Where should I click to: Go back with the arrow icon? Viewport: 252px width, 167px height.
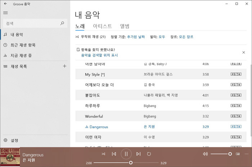5,4
